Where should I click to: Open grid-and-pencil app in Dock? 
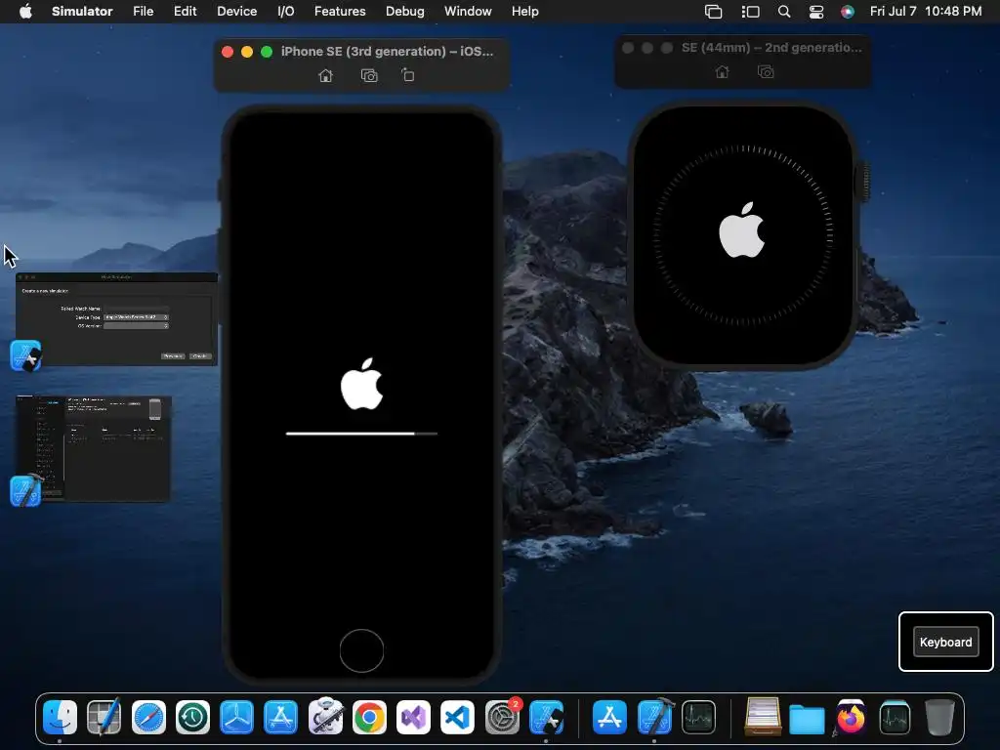(104, 717)
